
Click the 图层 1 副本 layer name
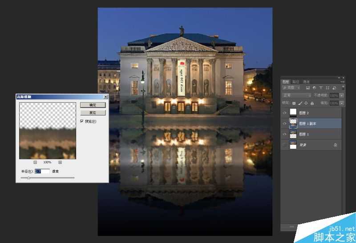[307, 123]
